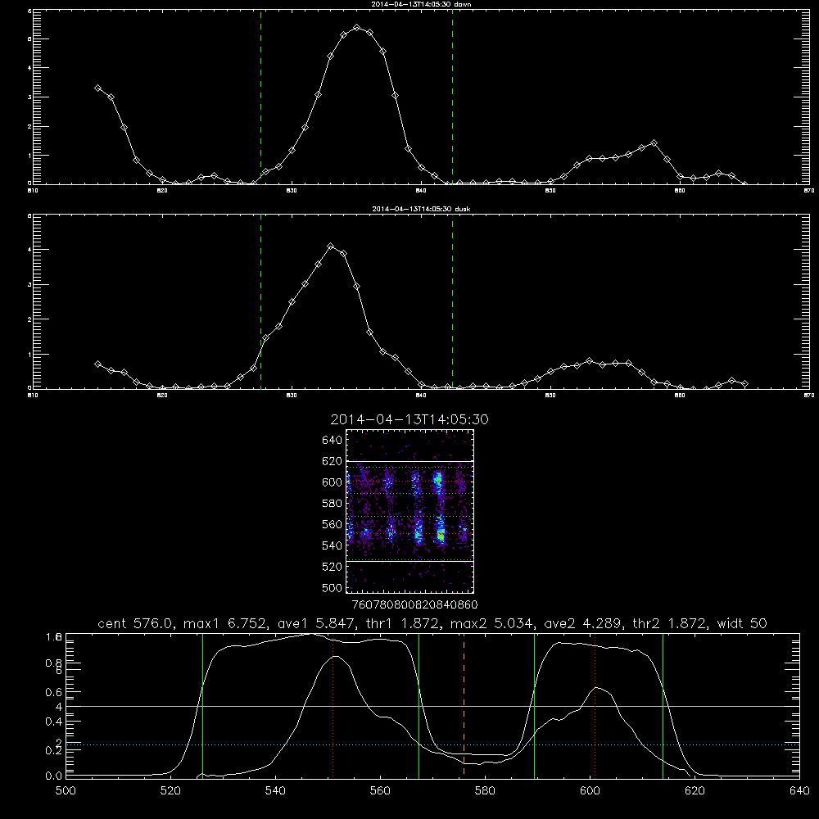Click the green dashed line near 842 in dawn plot
Image resolution: width=819 pixels, height=819 pixels.
[x=452, y=97]
